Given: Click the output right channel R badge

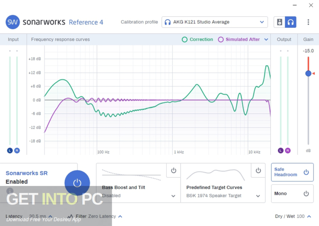Looking at the screenshot, I should pos(288,151).
